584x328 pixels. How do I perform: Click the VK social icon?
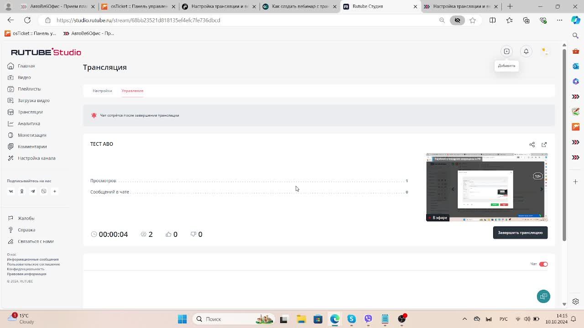(11, 191)
